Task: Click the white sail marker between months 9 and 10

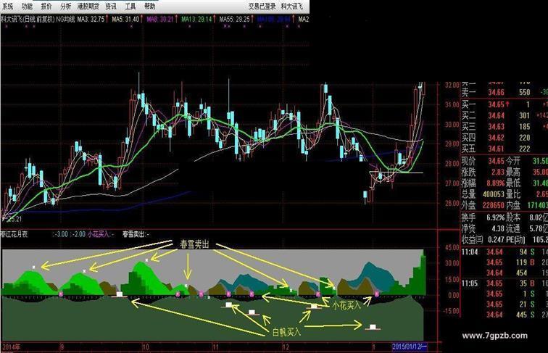Action: click(x=120, y=294)
